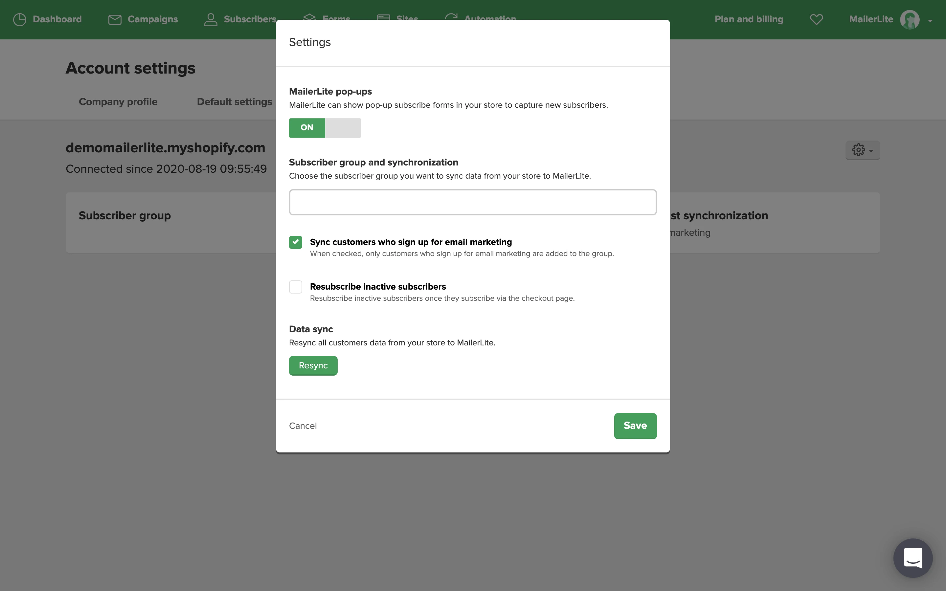The image size is (946, 591).
Task: Enable Resubscribe inactive subscribers checkbox
Action: 296,287
